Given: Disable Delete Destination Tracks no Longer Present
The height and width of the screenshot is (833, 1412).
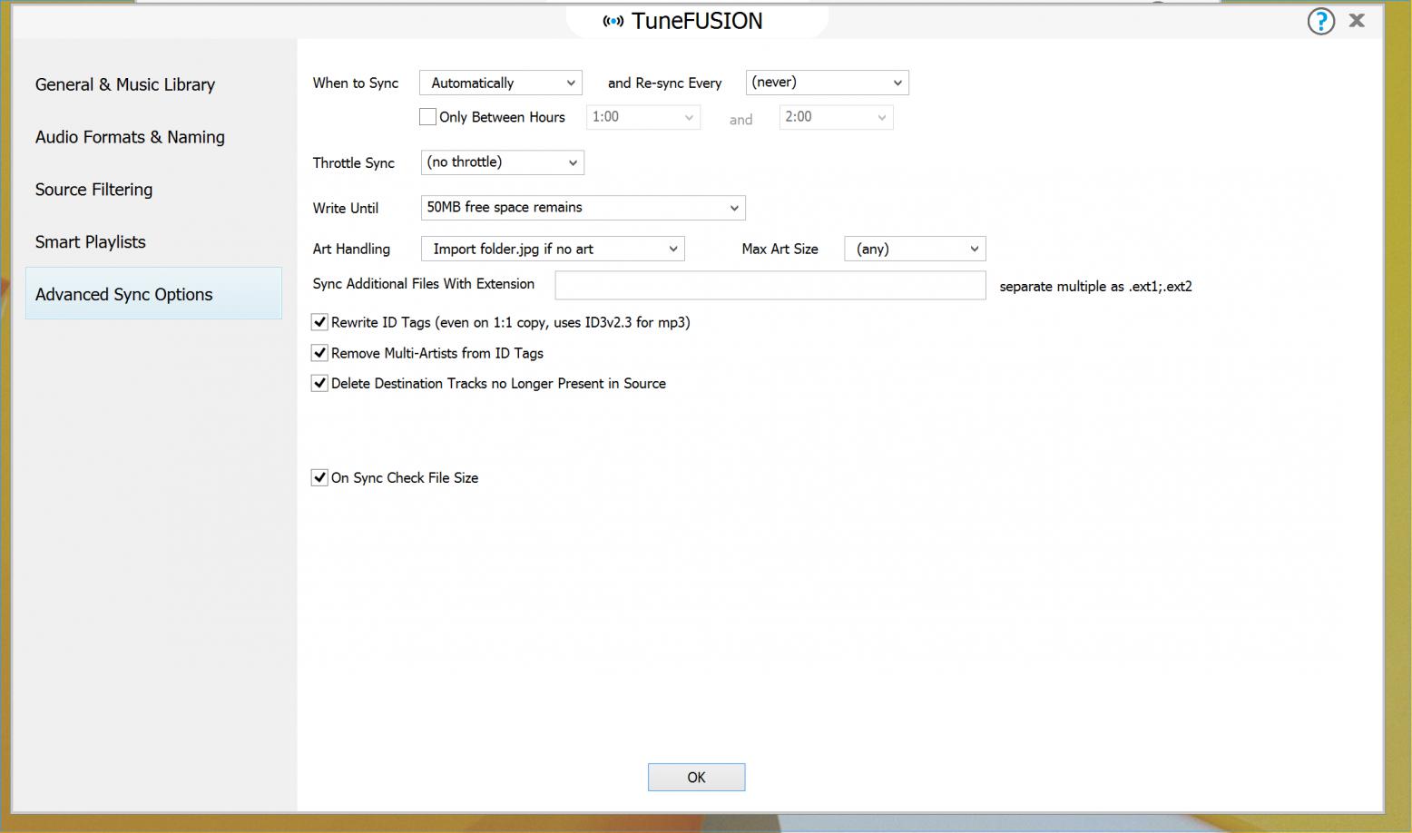Looking at the screenshot, I should [319, 383].
